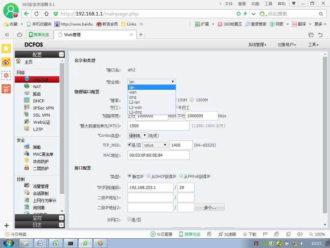Click 加速器 in the status bar

point(227,234)
